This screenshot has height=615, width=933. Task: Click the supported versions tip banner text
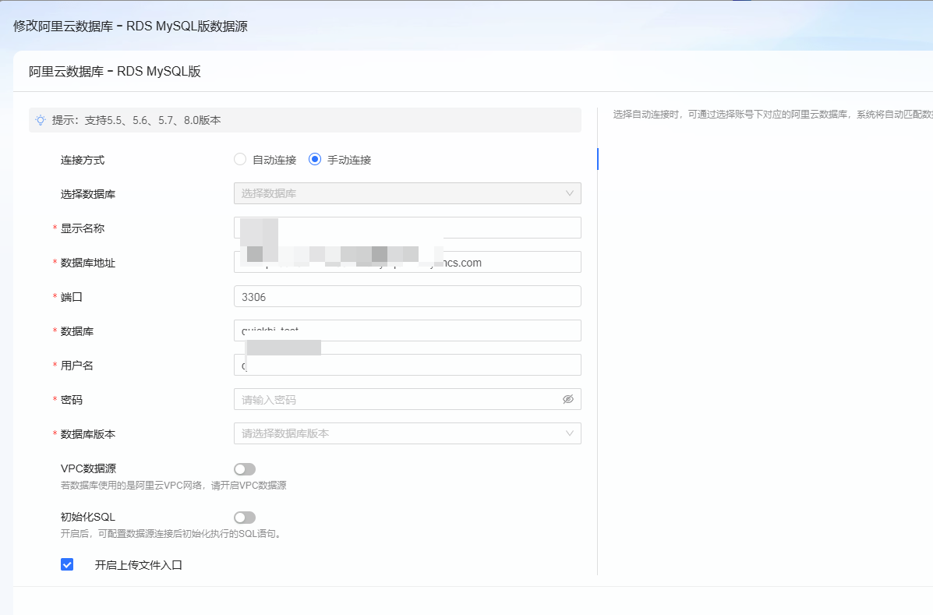pos(136,120)
